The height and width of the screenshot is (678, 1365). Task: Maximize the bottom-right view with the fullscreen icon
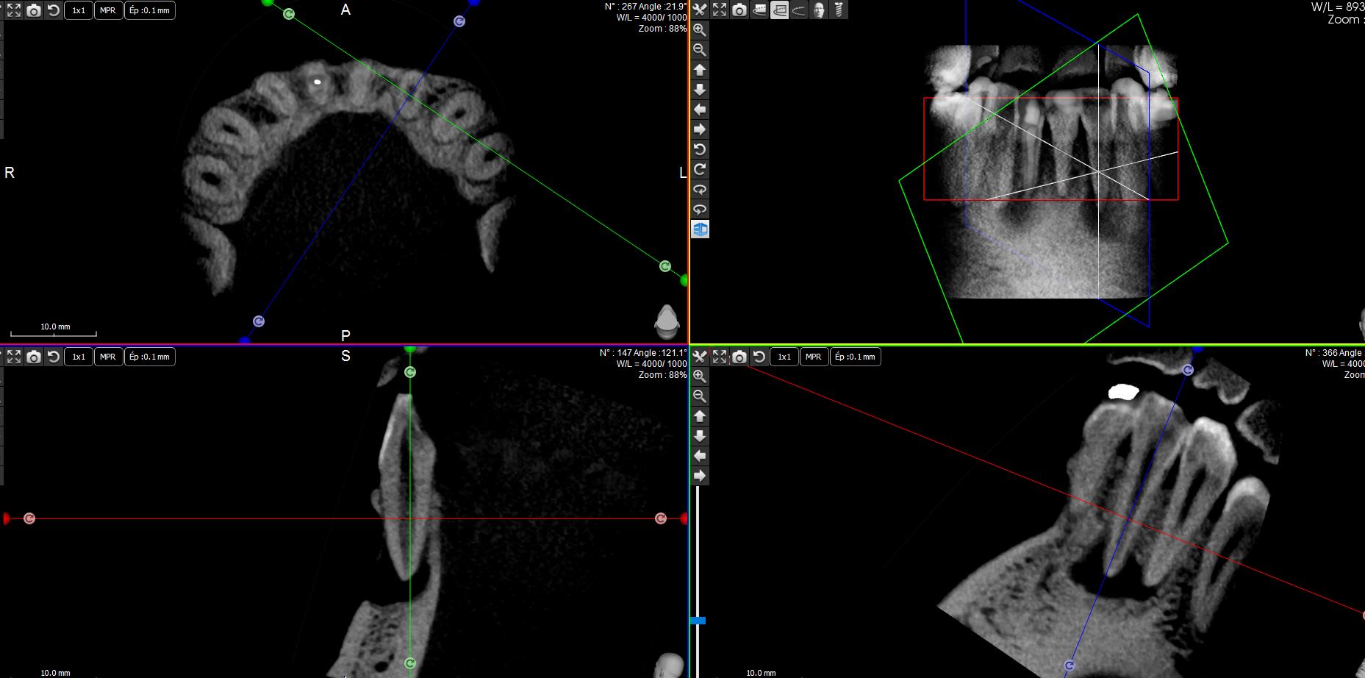pyautogui.click(x=720, y=357)
